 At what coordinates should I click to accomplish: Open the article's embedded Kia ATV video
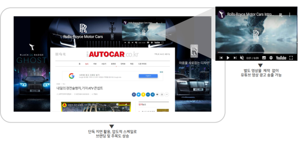pyautogui.click(x=96, y=106)
